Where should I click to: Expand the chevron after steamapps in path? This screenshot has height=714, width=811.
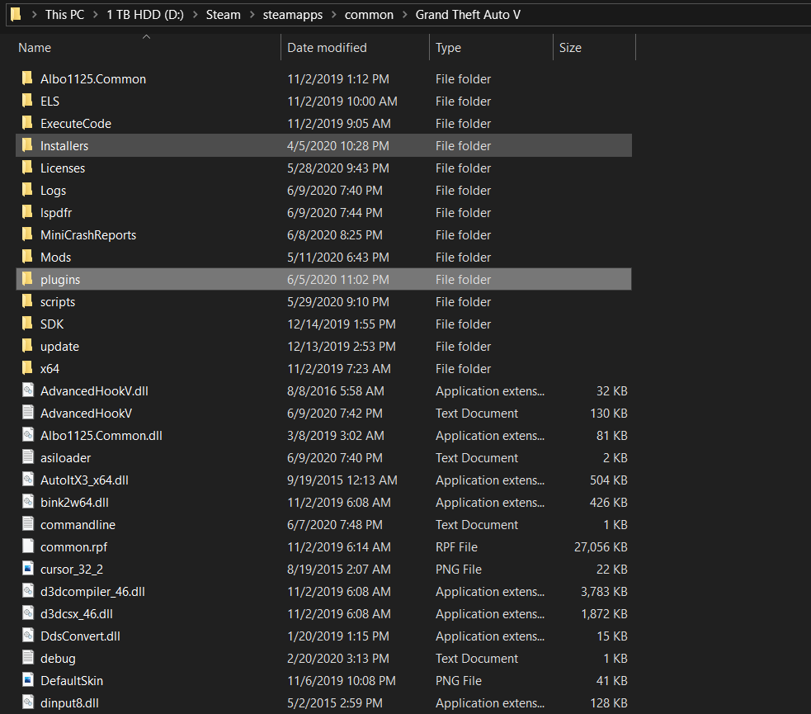pyautogui.click(x=333, y=15)
